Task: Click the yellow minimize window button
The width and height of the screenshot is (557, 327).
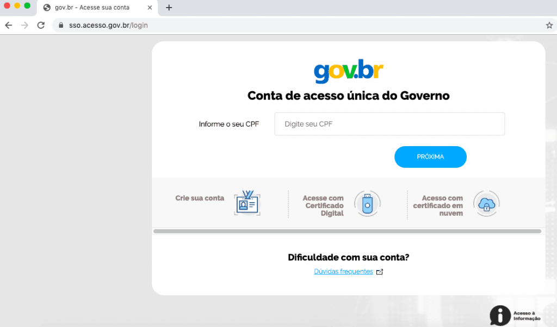Action: point(17,5)
